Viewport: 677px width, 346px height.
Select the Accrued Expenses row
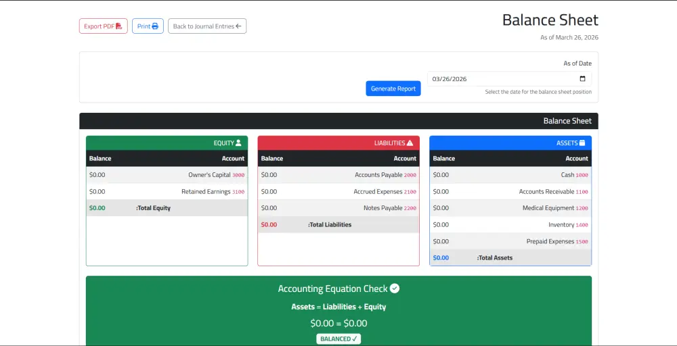click(338, 192)
